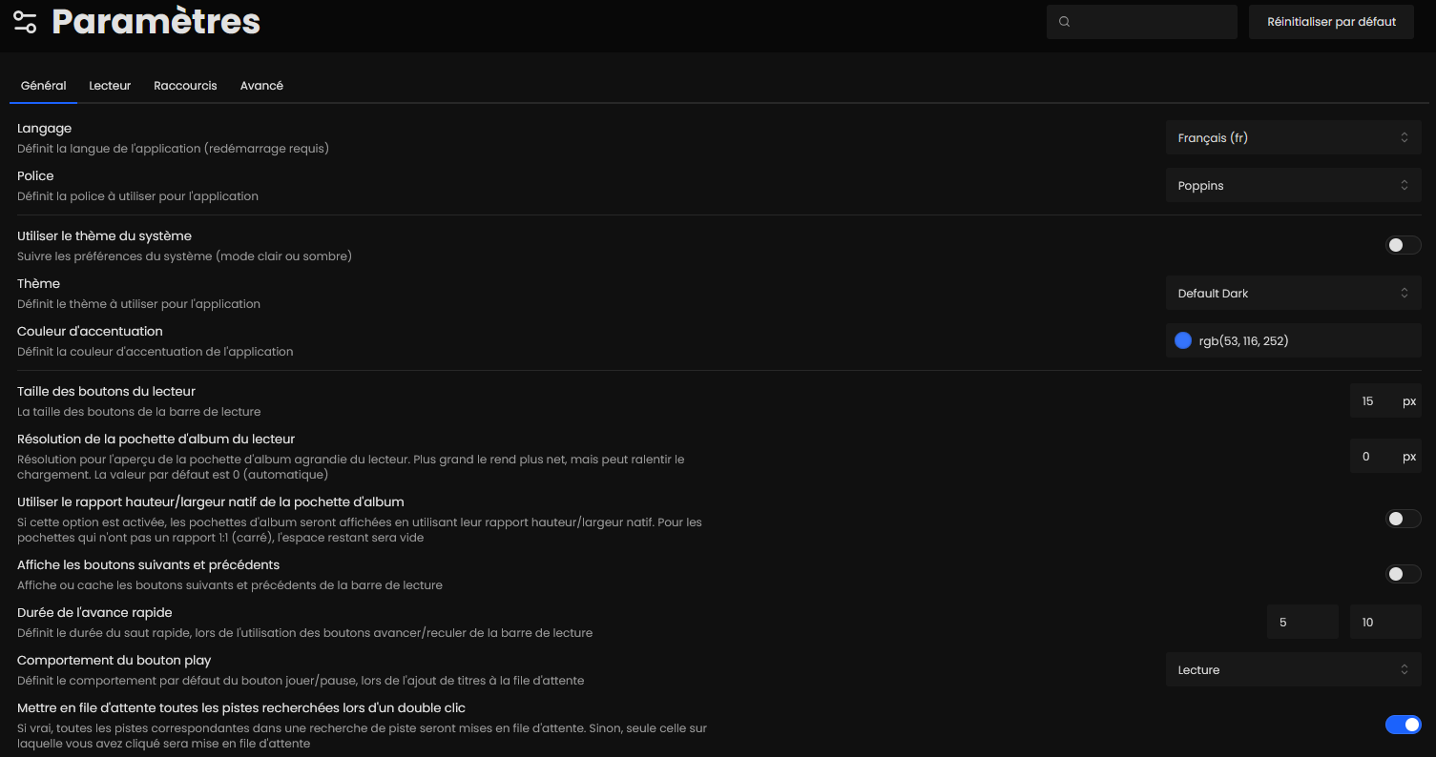Toggle Affiche les boutons suivants et précédents

(x=1403, y=574)
